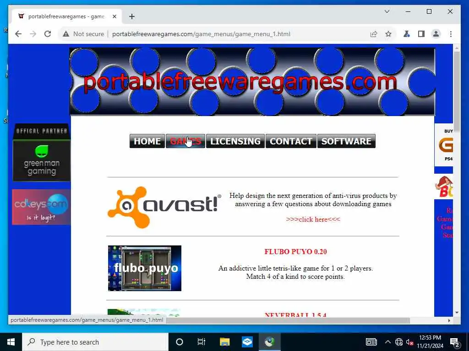The image size is (469, 351).
Task: Open Chrome's three-dot menu
Action: pos(451,34)
